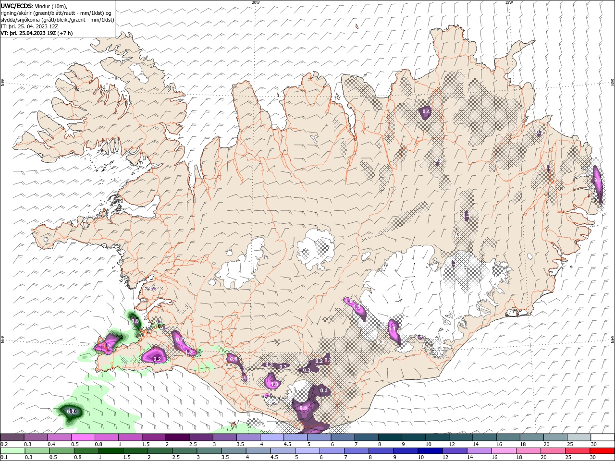Select the upper legend swatch between 3 and 3.5
615x461 pixels.
tap(225, 437)
